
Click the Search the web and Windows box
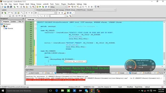[x=27, y=91]
